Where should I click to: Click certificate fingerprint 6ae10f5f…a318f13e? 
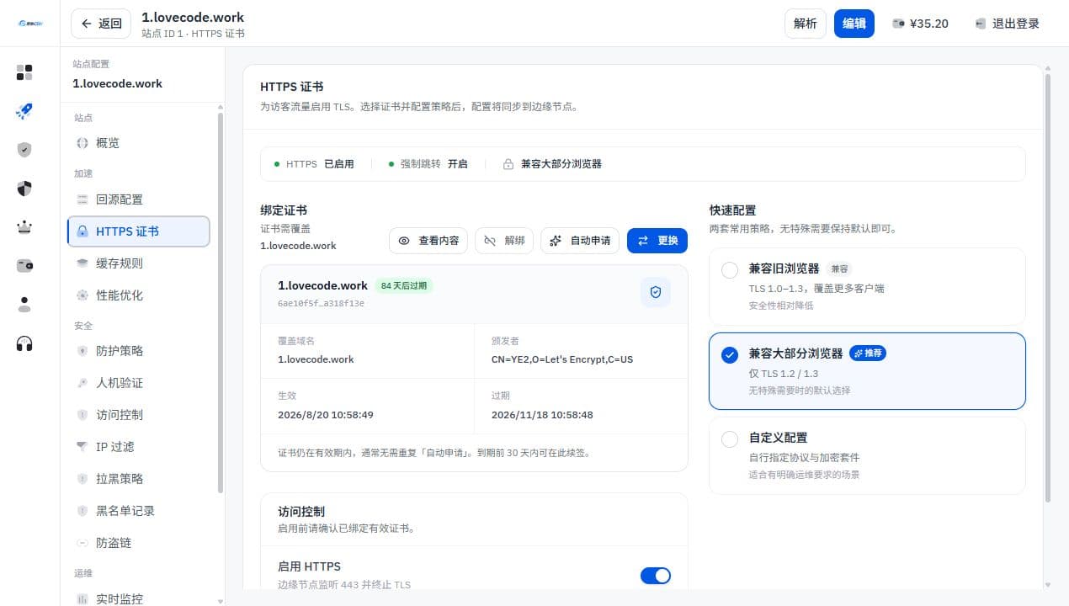(x=321, y=303)
